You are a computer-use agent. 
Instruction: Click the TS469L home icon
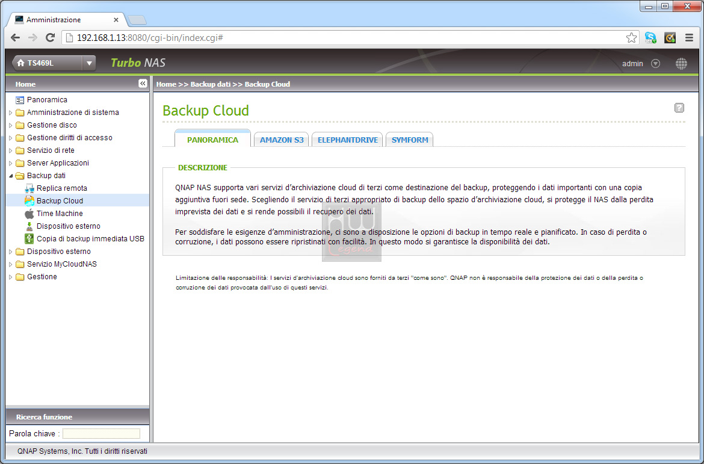point(20,63)
